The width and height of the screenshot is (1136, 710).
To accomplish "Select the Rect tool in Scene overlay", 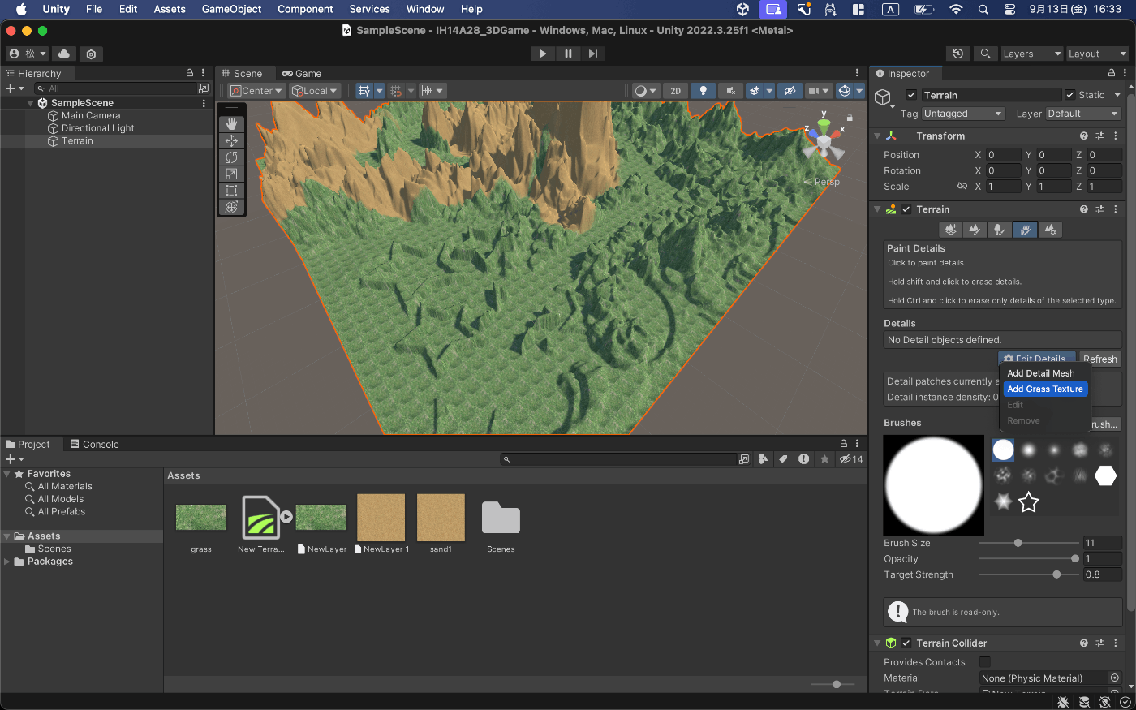I will [231, 191].
